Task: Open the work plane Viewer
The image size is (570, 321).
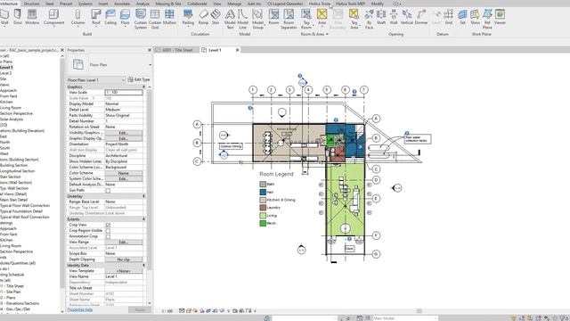Action: point(500,17)
